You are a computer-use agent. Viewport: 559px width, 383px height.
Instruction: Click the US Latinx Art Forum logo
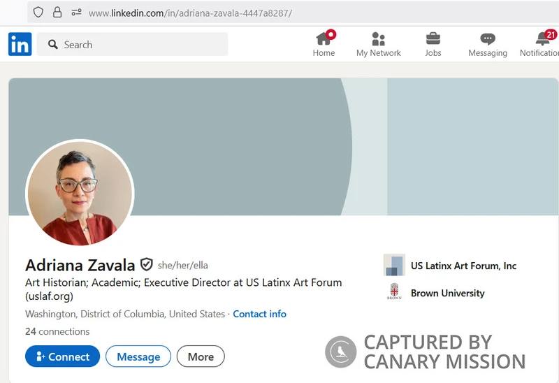pyautogui.click(x=394, y=265)
